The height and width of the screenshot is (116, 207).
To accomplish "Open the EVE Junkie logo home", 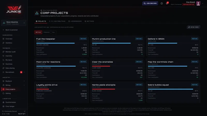I will point(14,10).
